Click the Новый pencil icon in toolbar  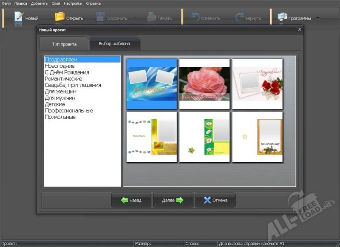tap(19, 17)
